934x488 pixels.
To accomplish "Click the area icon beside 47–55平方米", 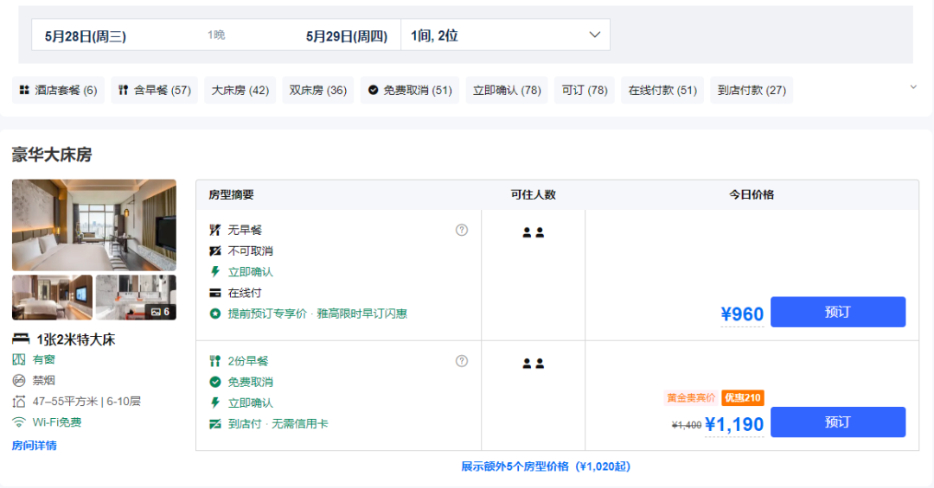I will (x=19, y=401).
